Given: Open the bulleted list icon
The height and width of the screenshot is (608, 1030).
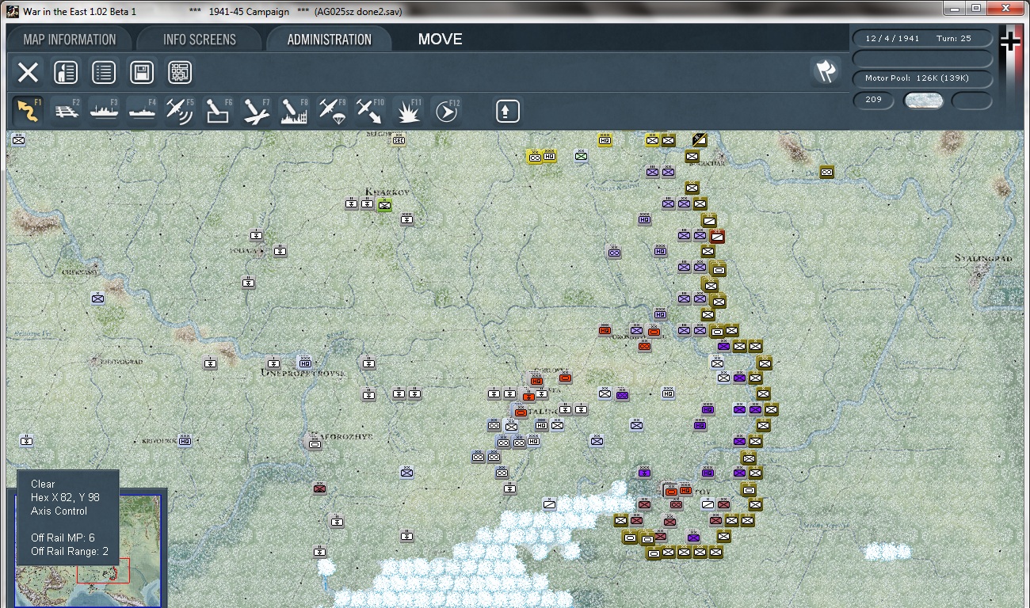Looking at the screenshot, I should tap(104, 73).
